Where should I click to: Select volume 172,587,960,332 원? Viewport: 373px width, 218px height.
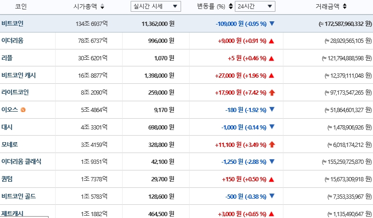345,24
